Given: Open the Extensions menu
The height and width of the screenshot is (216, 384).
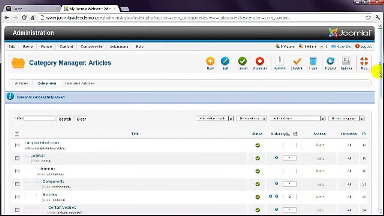Looking at the screenshot, I should pyautogui.click(x=119, y=46).
